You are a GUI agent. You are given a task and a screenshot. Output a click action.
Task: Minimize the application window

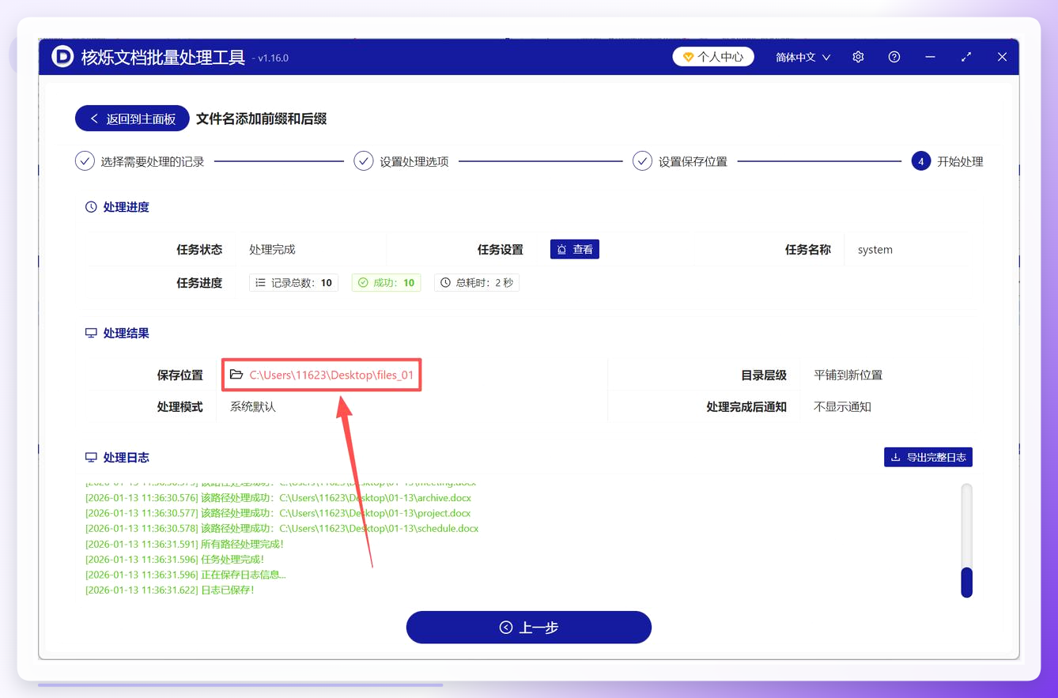(930, 57)
